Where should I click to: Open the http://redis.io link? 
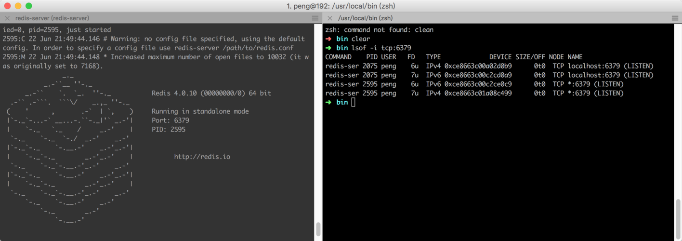pos(202,157)
